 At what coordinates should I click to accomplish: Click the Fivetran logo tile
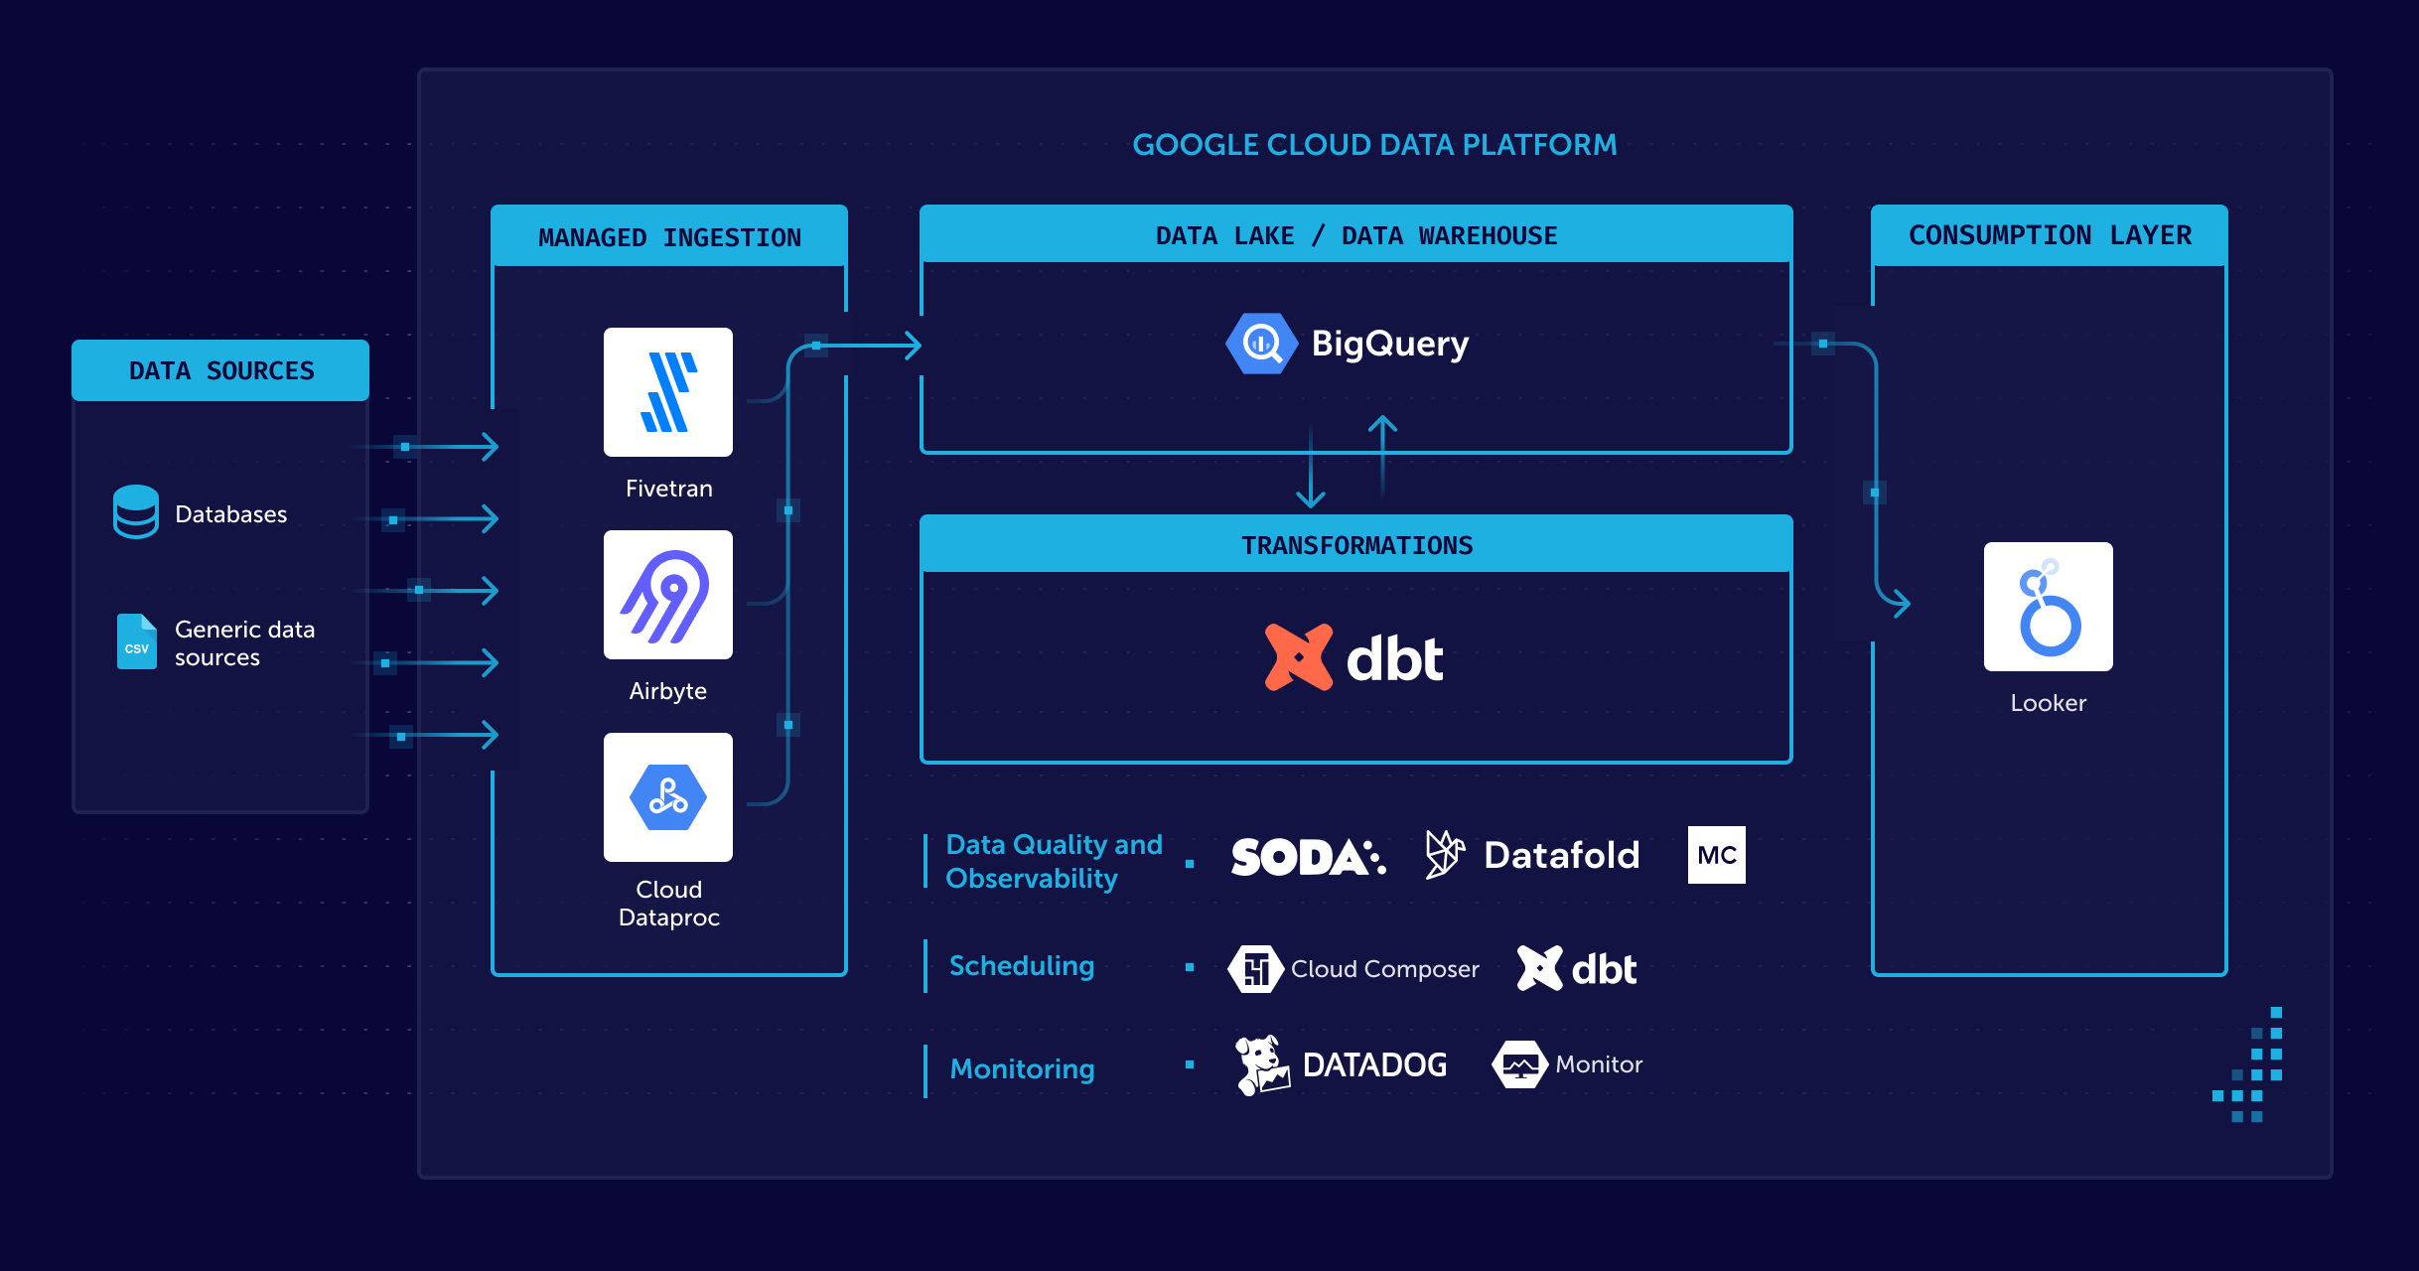coord(668,392)
